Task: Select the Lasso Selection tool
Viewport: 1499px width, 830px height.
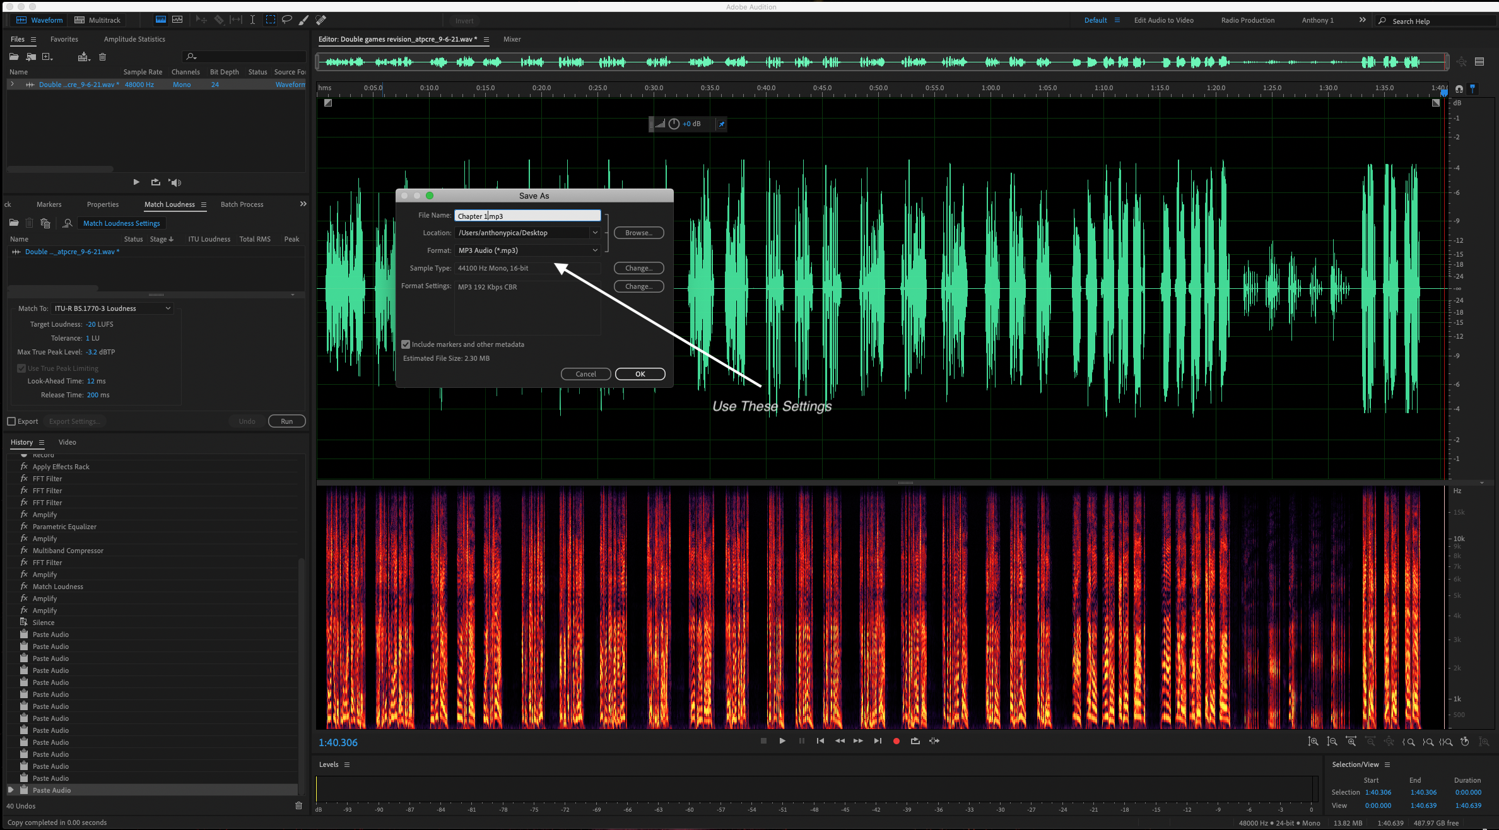Action: pos(287,20)
